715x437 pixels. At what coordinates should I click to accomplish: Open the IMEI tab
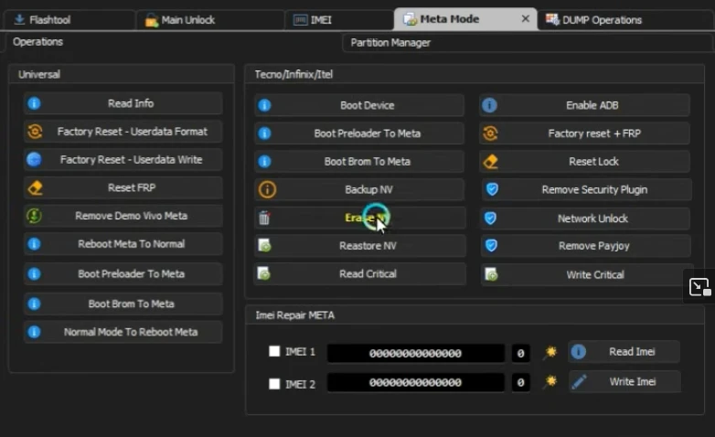pyautogui.click(x=338, y=20)
